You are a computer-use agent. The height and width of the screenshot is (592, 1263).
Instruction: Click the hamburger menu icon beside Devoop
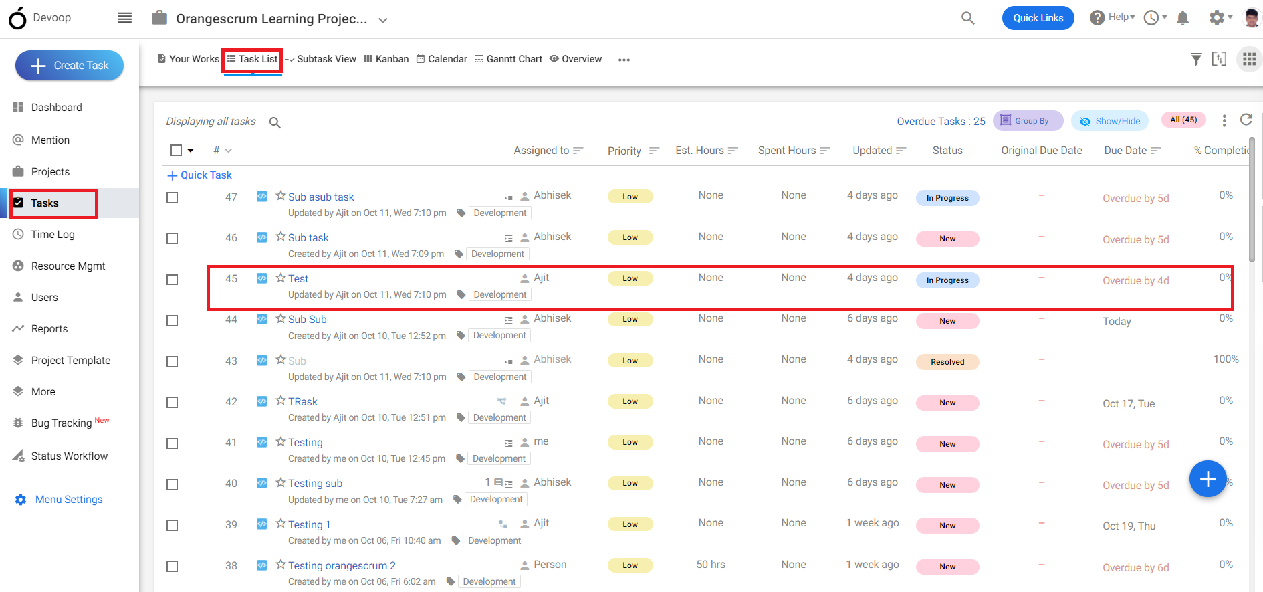(125, 18)
